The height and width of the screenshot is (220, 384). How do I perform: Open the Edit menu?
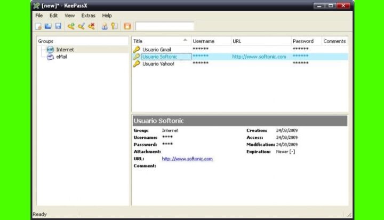point(53,15)
